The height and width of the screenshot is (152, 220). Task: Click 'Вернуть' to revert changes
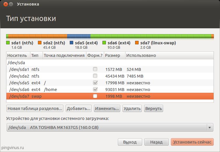click(153, 109)
